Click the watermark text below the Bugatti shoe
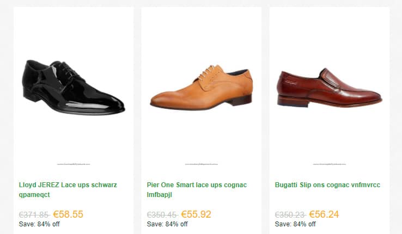The image size is (402, 234). [329, 163]
